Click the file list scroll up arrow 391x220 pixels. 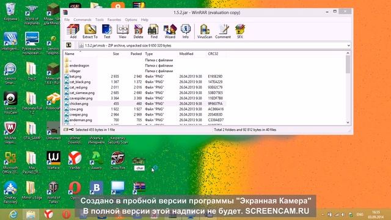[348, 53]
